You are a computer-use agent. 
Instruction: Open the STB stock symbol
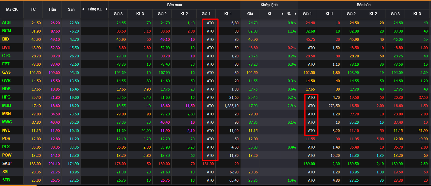point(6,180)
